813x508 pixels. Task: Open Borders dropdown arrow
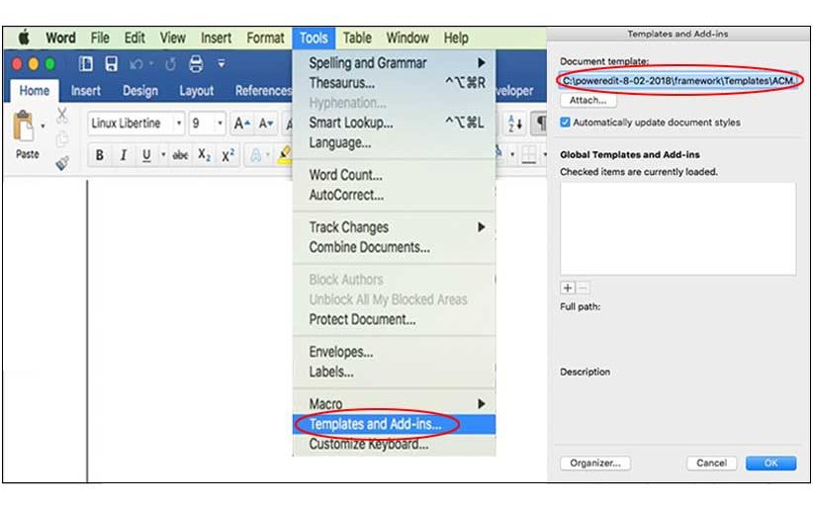point(544,154)
